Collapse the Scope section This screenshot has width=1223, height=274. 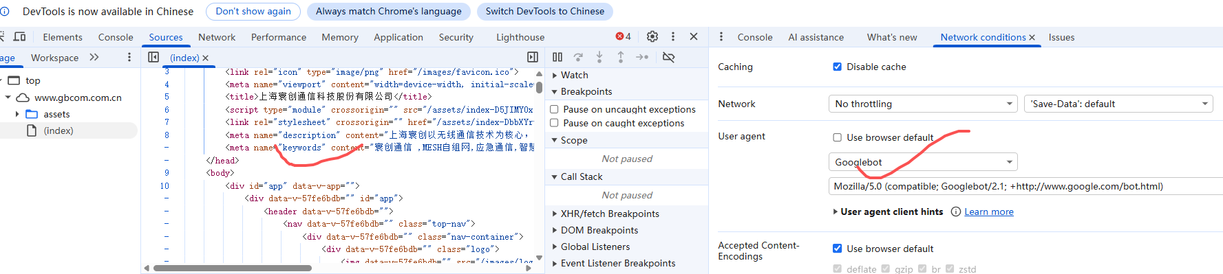pos(555,140)
